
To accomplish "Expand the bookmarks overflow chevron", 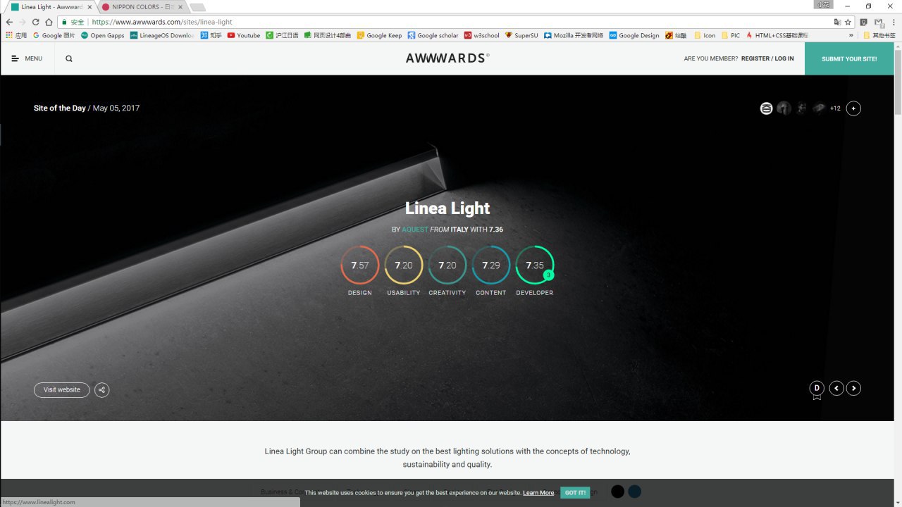I will tap(851, 35).
